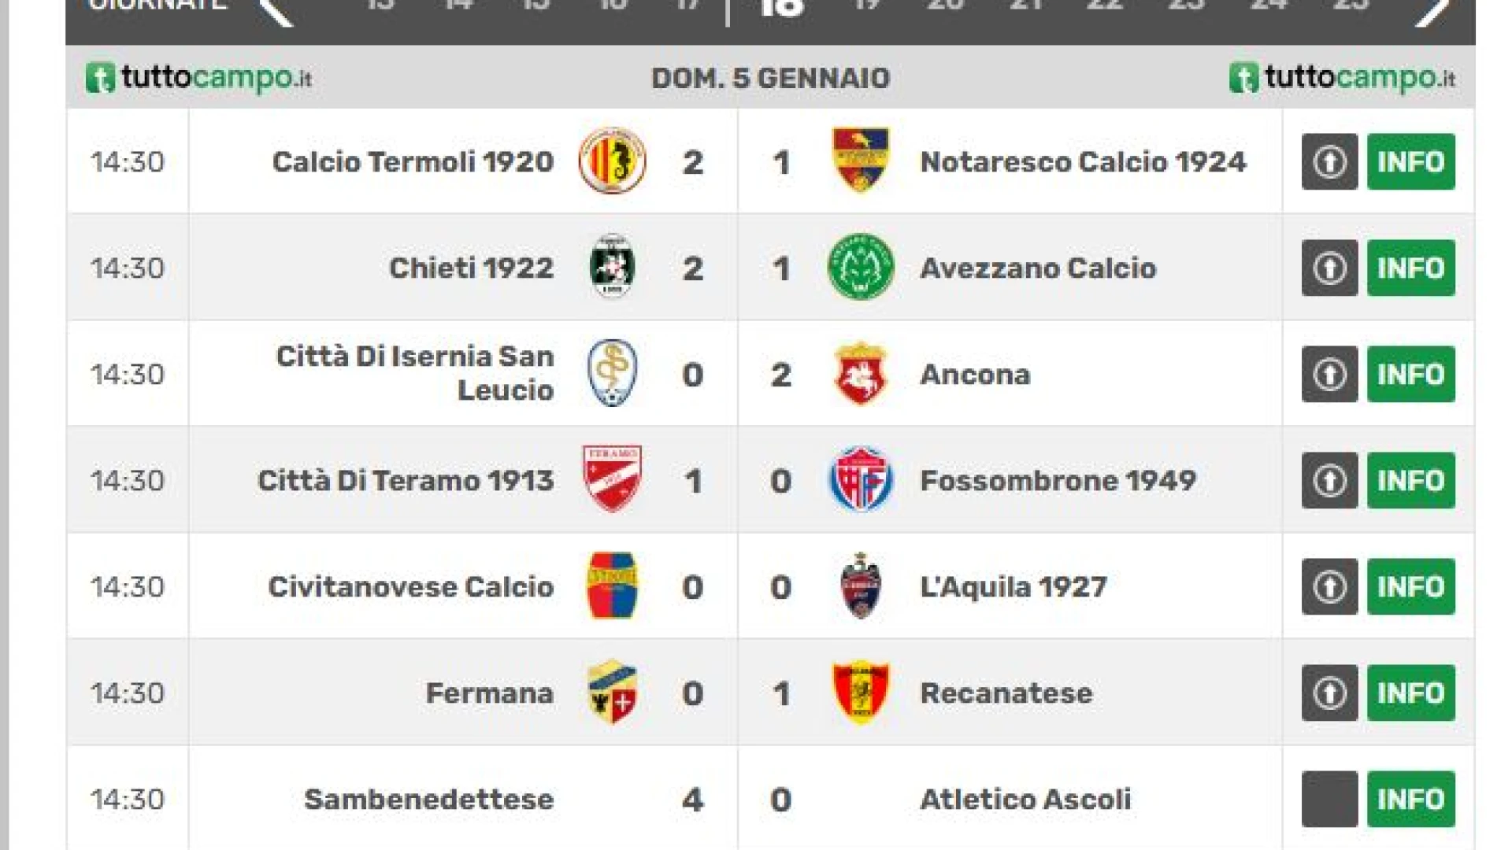Click the Notaresco Calcio 1924 crest
The width and height of the screenshot is (1512, 850).
(x=861, y=161)
